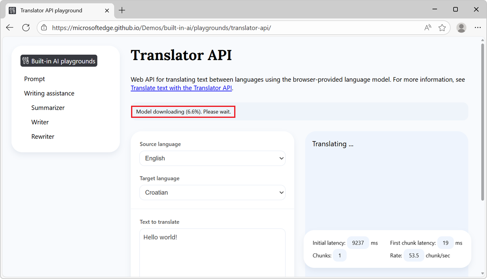487x279 pixels.
Task: Open the browser settings ellipsis menu
Action: [477, 27]
